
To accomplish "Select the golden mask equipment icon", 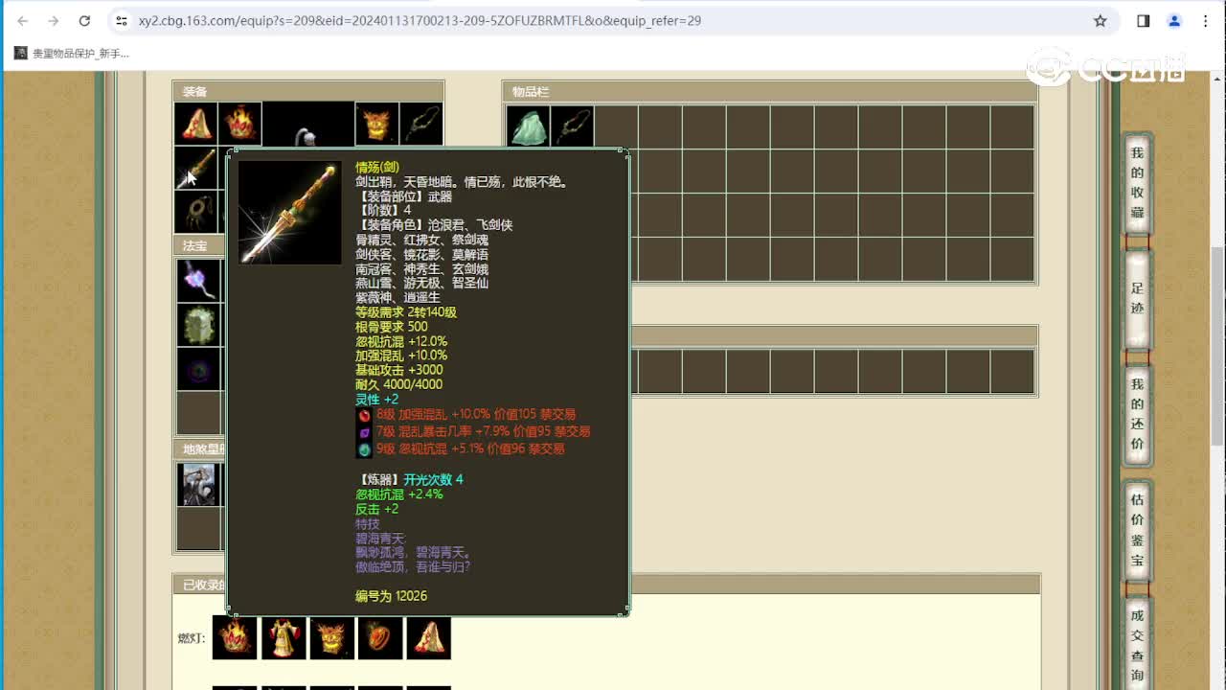I will tap(376, 124).
